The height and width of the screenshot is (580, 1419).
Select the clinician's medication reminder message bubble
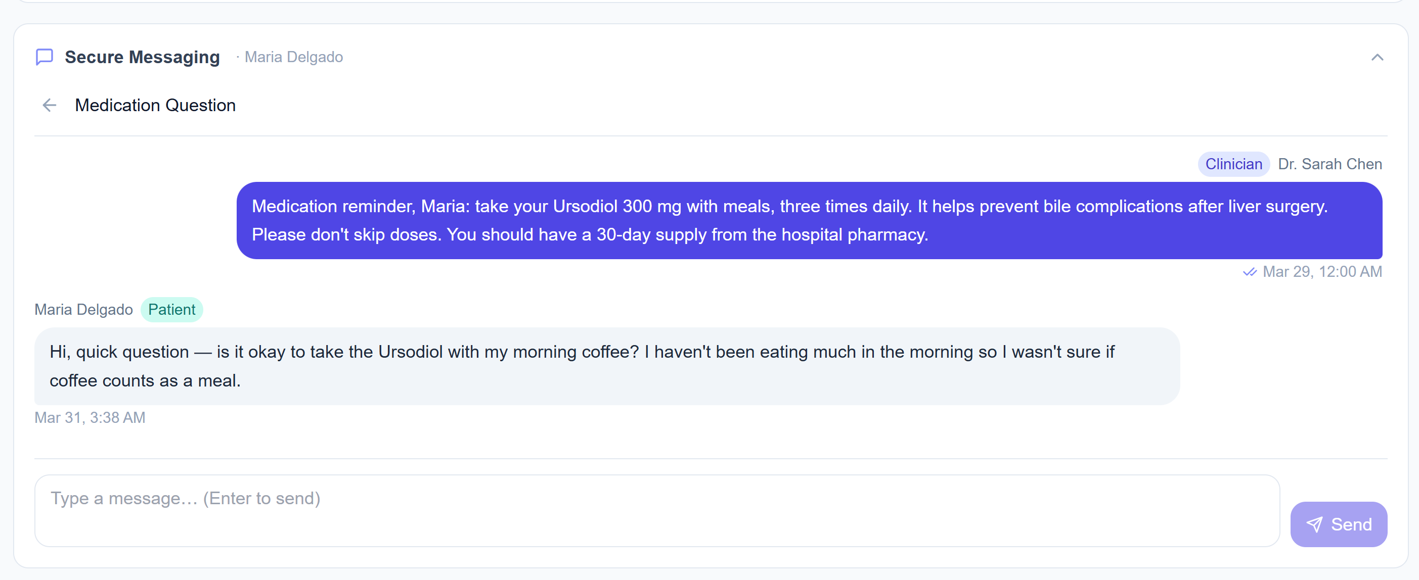tap(810, 220)
